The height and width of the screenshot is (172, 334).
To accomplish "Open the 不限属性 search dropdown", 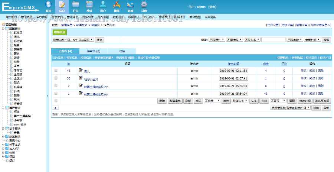I will (217, 40).
